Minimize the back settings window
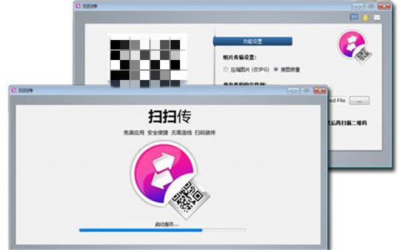This screenshot has width=400, height=250. tap(358, 6)
